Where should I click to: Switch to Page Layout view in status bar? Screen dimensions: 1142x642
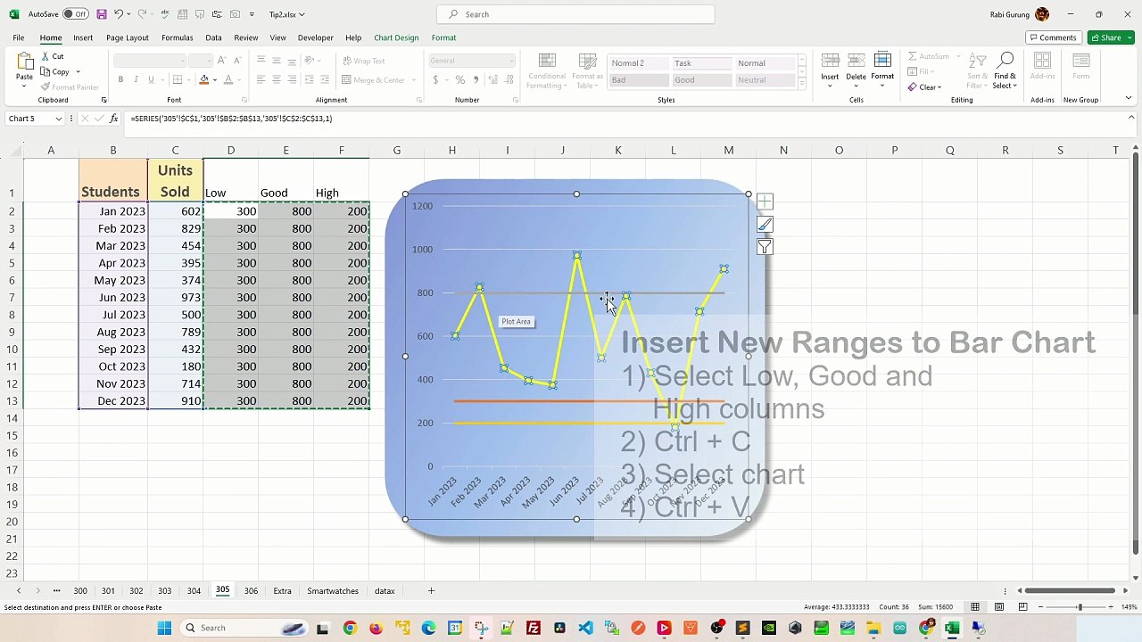[999, 607]
